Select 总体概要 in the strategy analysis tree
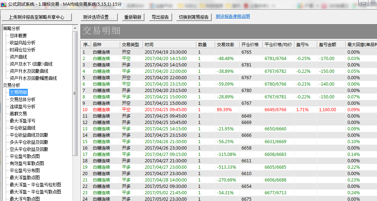The width and height of the screenshot is (377, 201). tap(18, 36)
